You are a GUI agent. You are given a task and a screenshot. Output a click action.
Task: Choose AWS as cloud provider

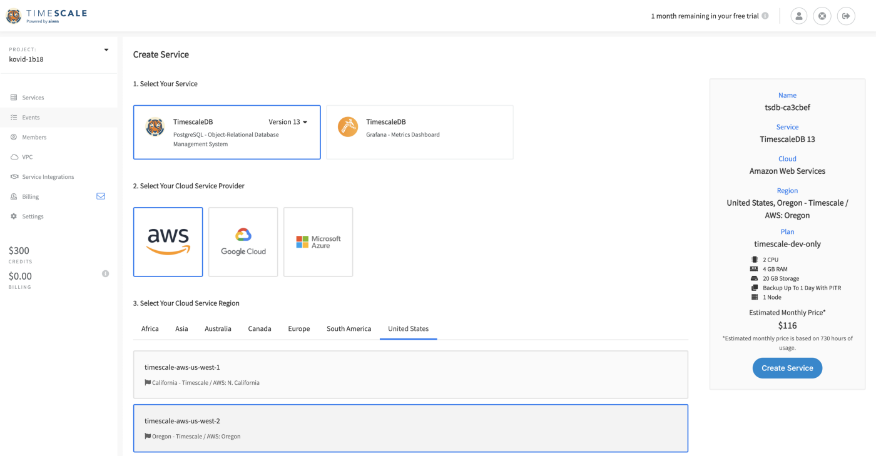[168, 242]
